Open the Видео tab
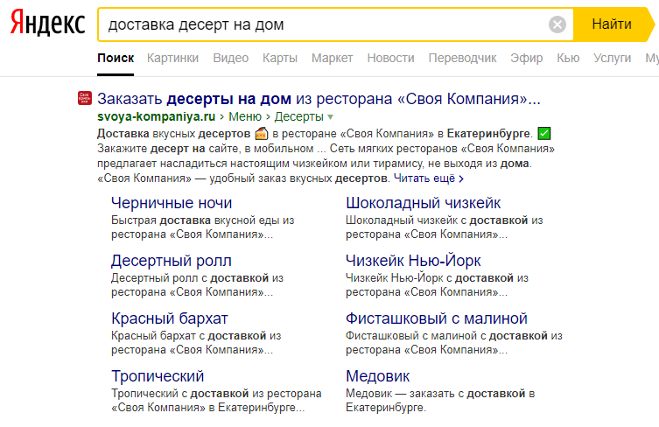This screenshot has height=427, width=659. tap(231, 58)
